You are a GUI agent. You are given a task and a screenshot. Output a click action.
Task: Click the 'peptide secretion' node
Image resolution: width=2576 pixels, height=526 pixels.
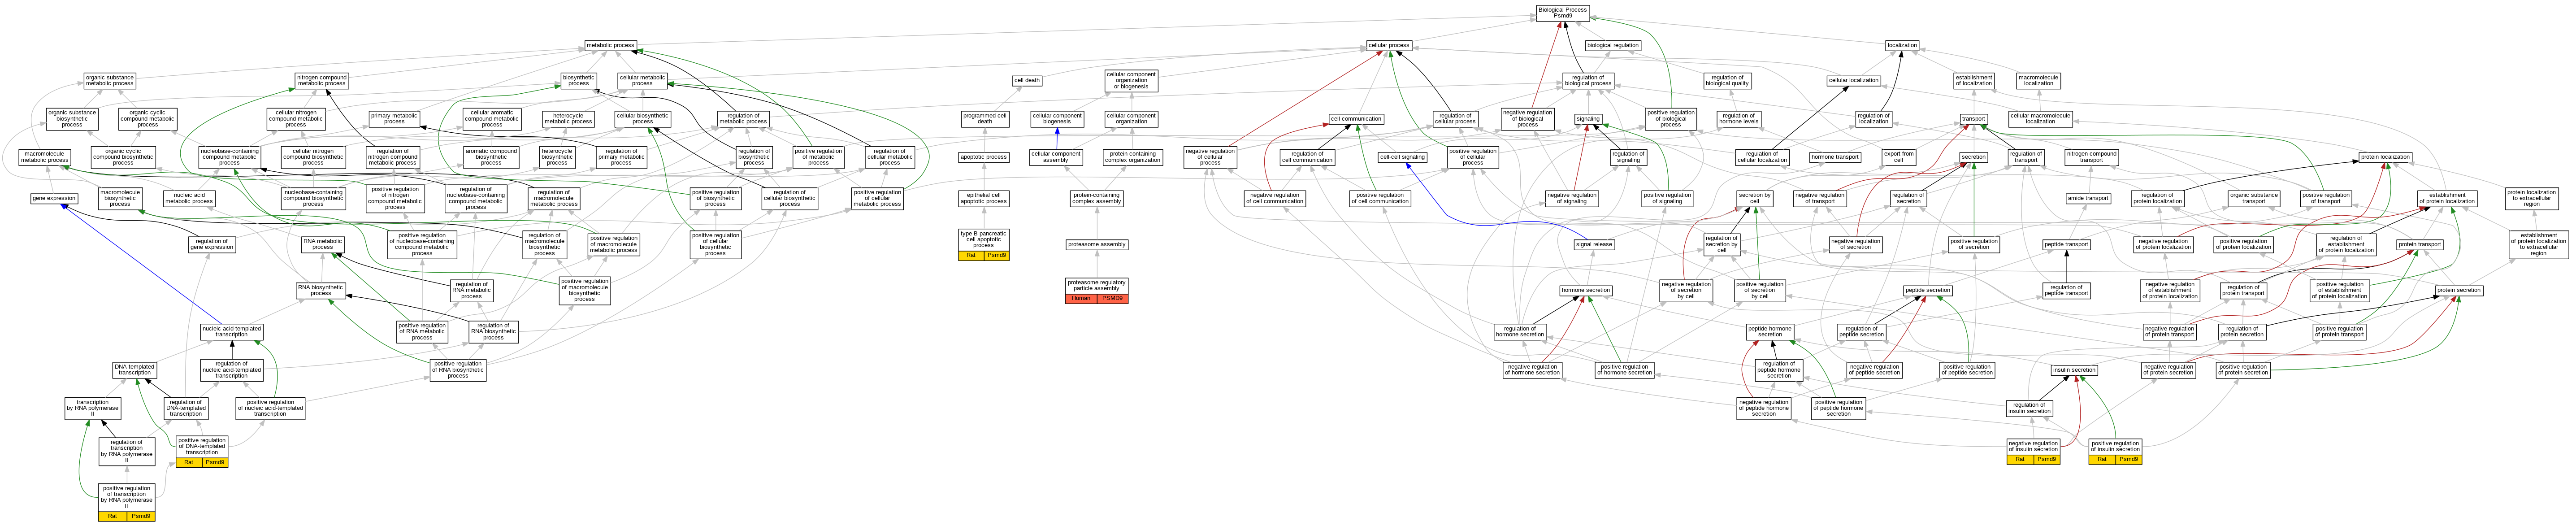point(1928,290)
